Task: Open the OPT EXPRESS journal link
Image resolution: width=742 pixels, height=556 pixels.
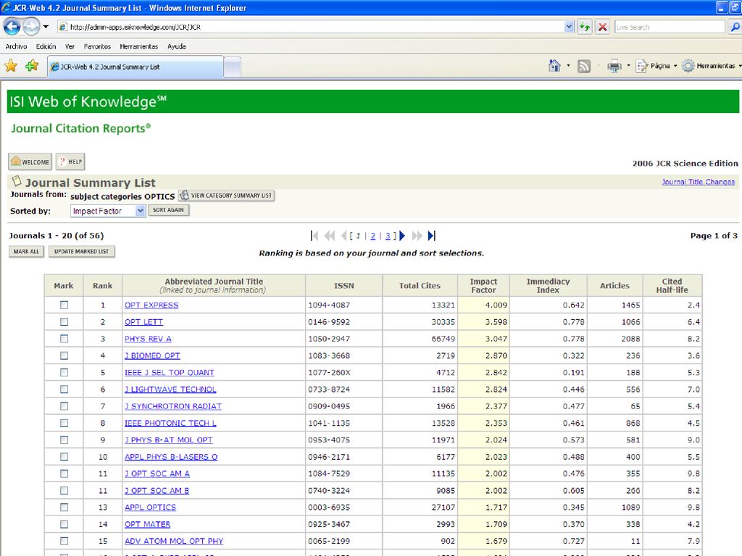Action: coord(151,305)
